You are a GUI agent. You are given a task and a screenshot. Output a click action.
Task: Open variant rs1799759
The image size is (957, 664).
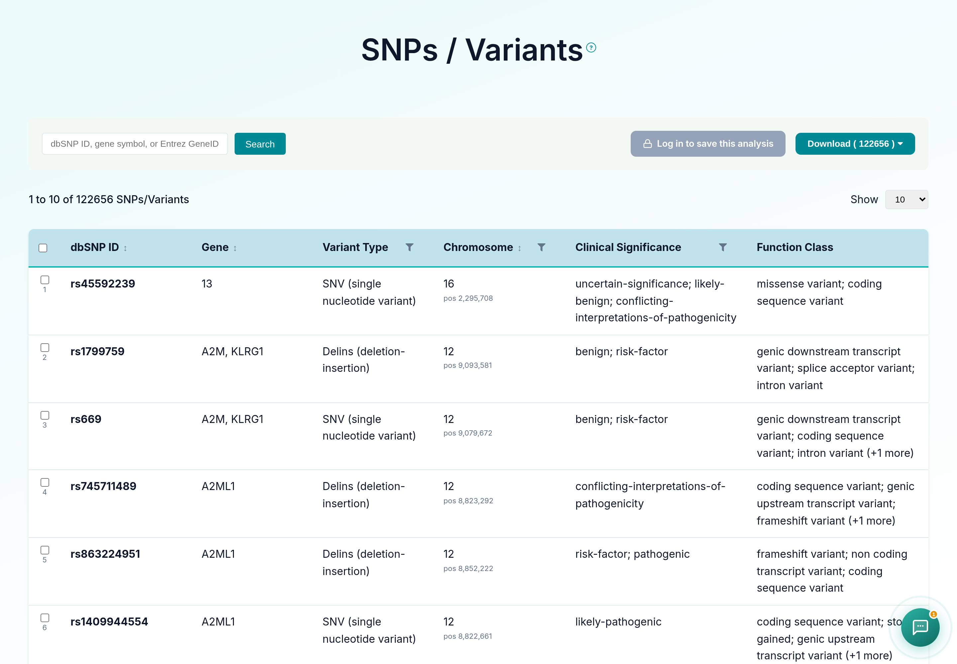click(97, 352)
